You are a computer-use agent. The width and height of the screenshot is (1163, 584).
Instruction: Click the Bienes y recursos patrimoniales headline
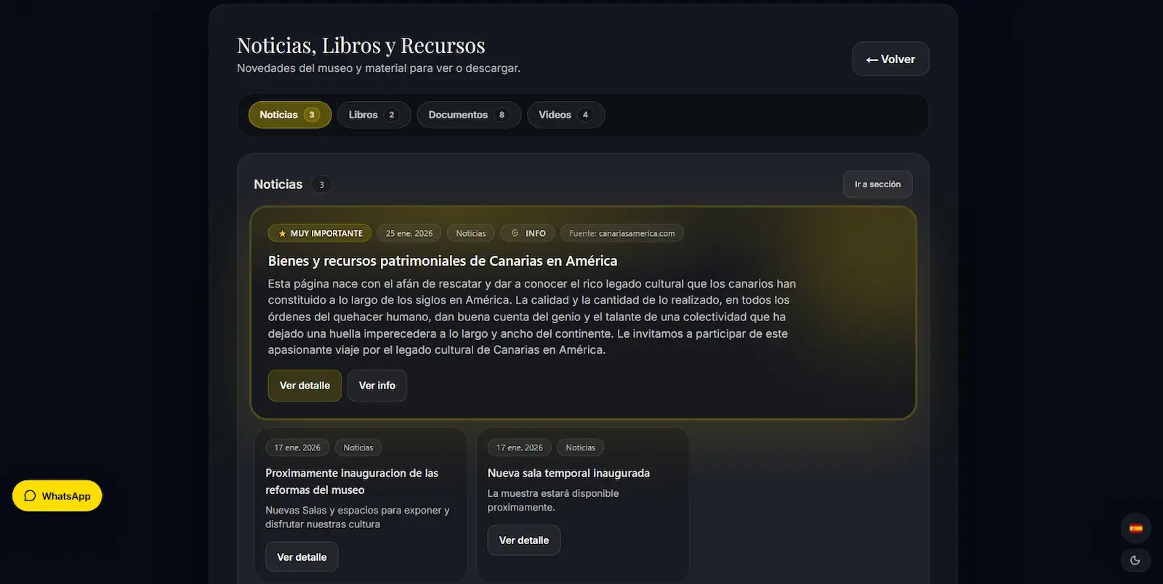click(x=443, y=261)
